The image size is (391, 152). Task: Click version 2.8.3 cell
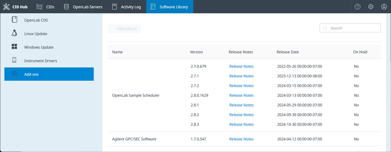195,124
